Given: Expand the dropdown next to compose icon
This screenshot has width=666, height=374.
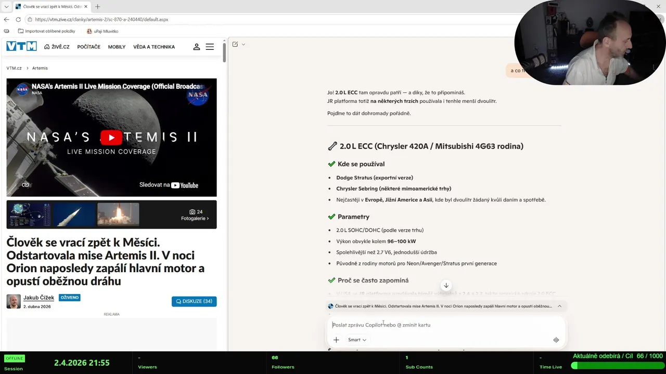Looking at the screenshot, I should [244, 44].
